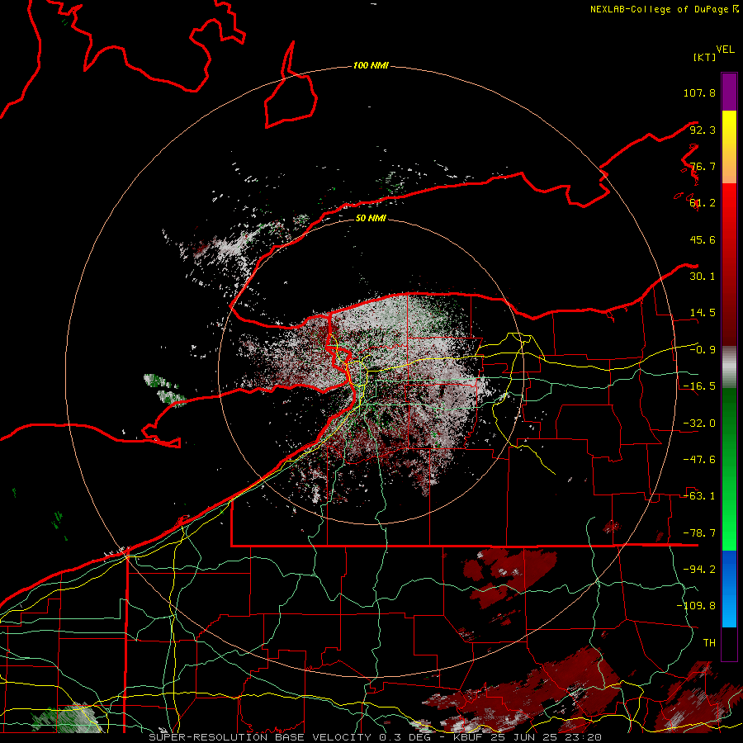Click the 92.3 legend value
Screen dimensions: 743x743
coord(703,130)
